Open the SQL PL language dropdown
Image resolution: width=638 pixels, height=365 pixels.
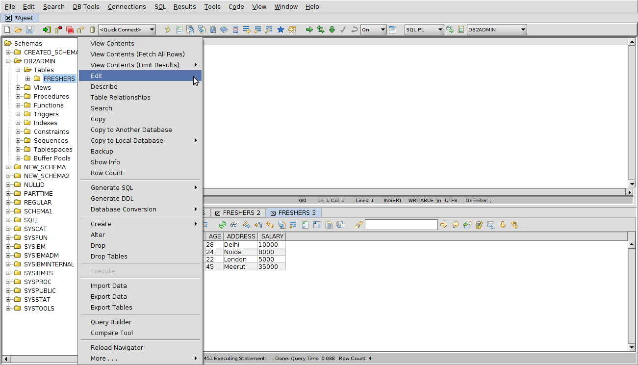point(440,30)
